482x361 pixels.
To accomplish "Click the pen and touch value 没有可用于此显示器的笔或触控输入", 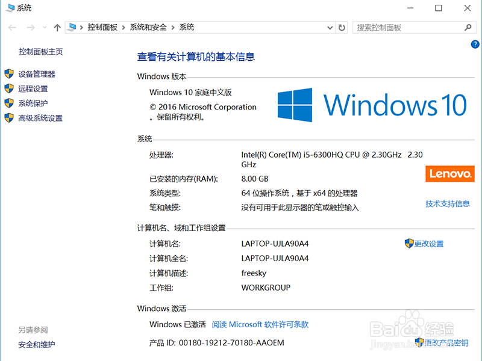I will click(x=300, y=208).
